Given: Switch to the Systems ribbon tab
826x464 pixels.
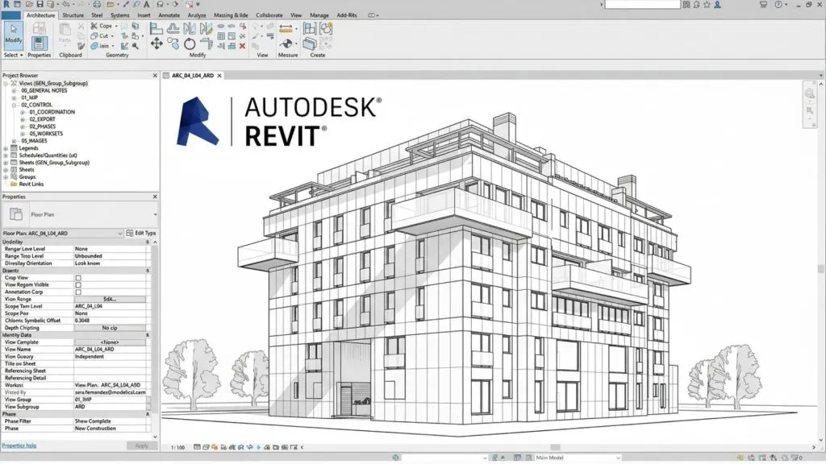Looking at the screenshot, I should pos(119,15).
